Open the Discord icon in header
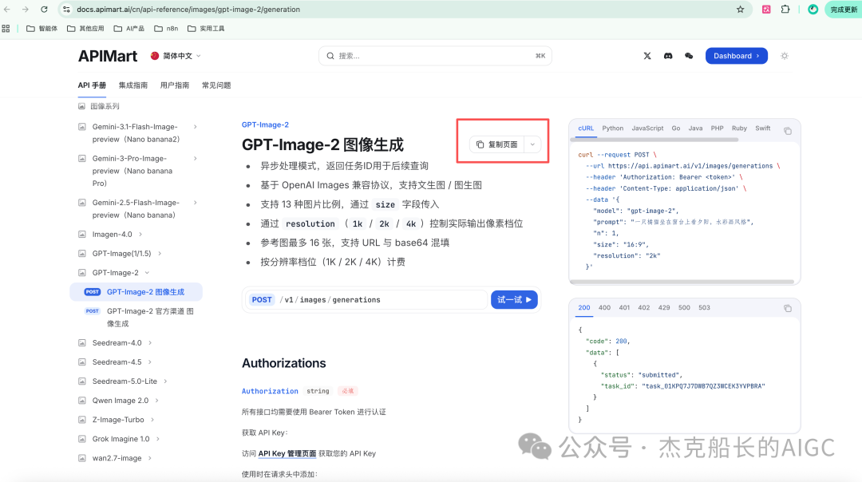 [x=668, y=56]
